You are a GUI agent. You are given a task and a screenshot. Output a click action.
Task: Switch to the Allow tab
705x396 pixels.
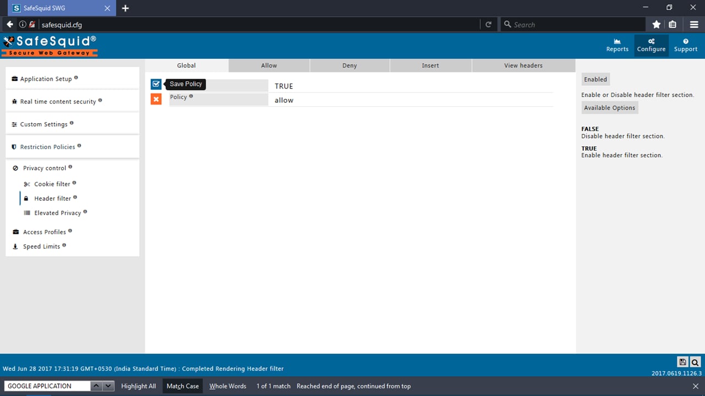(269, 65)
